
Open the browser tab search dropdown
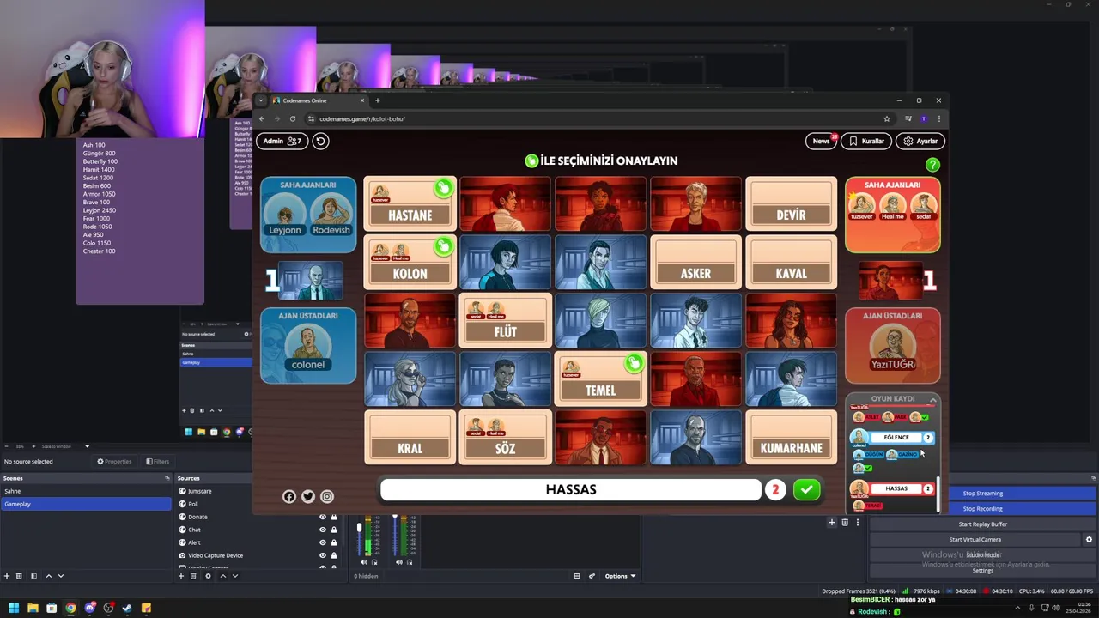click(261, 100)
